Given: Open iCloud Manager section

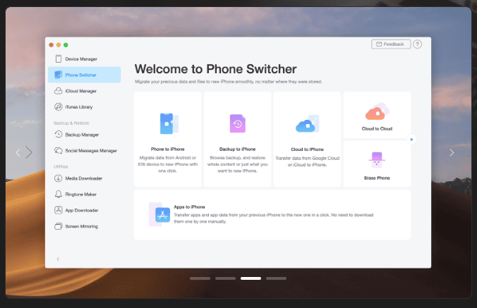Looking at the screenshot, I should click(x=84, y=91).
